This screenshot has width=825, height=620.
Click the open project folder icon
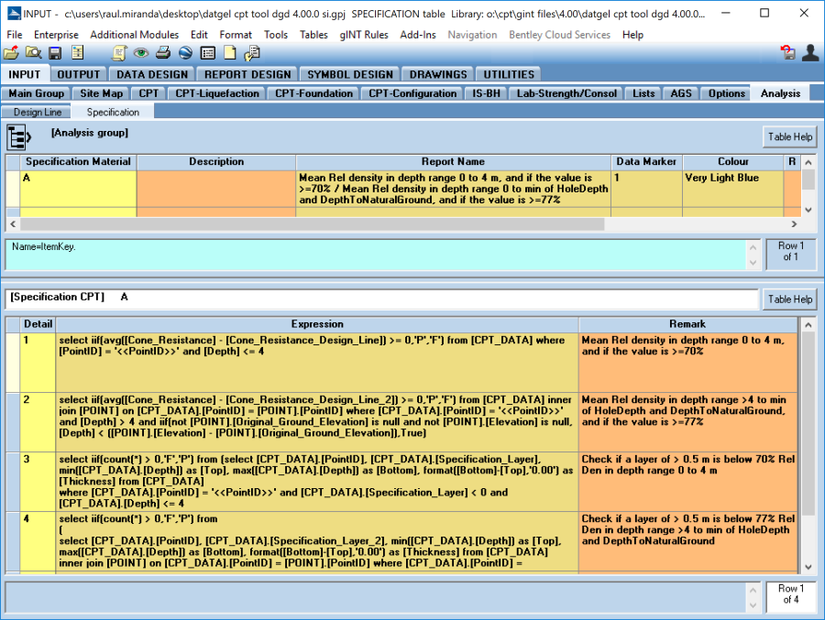click(11, 53)
